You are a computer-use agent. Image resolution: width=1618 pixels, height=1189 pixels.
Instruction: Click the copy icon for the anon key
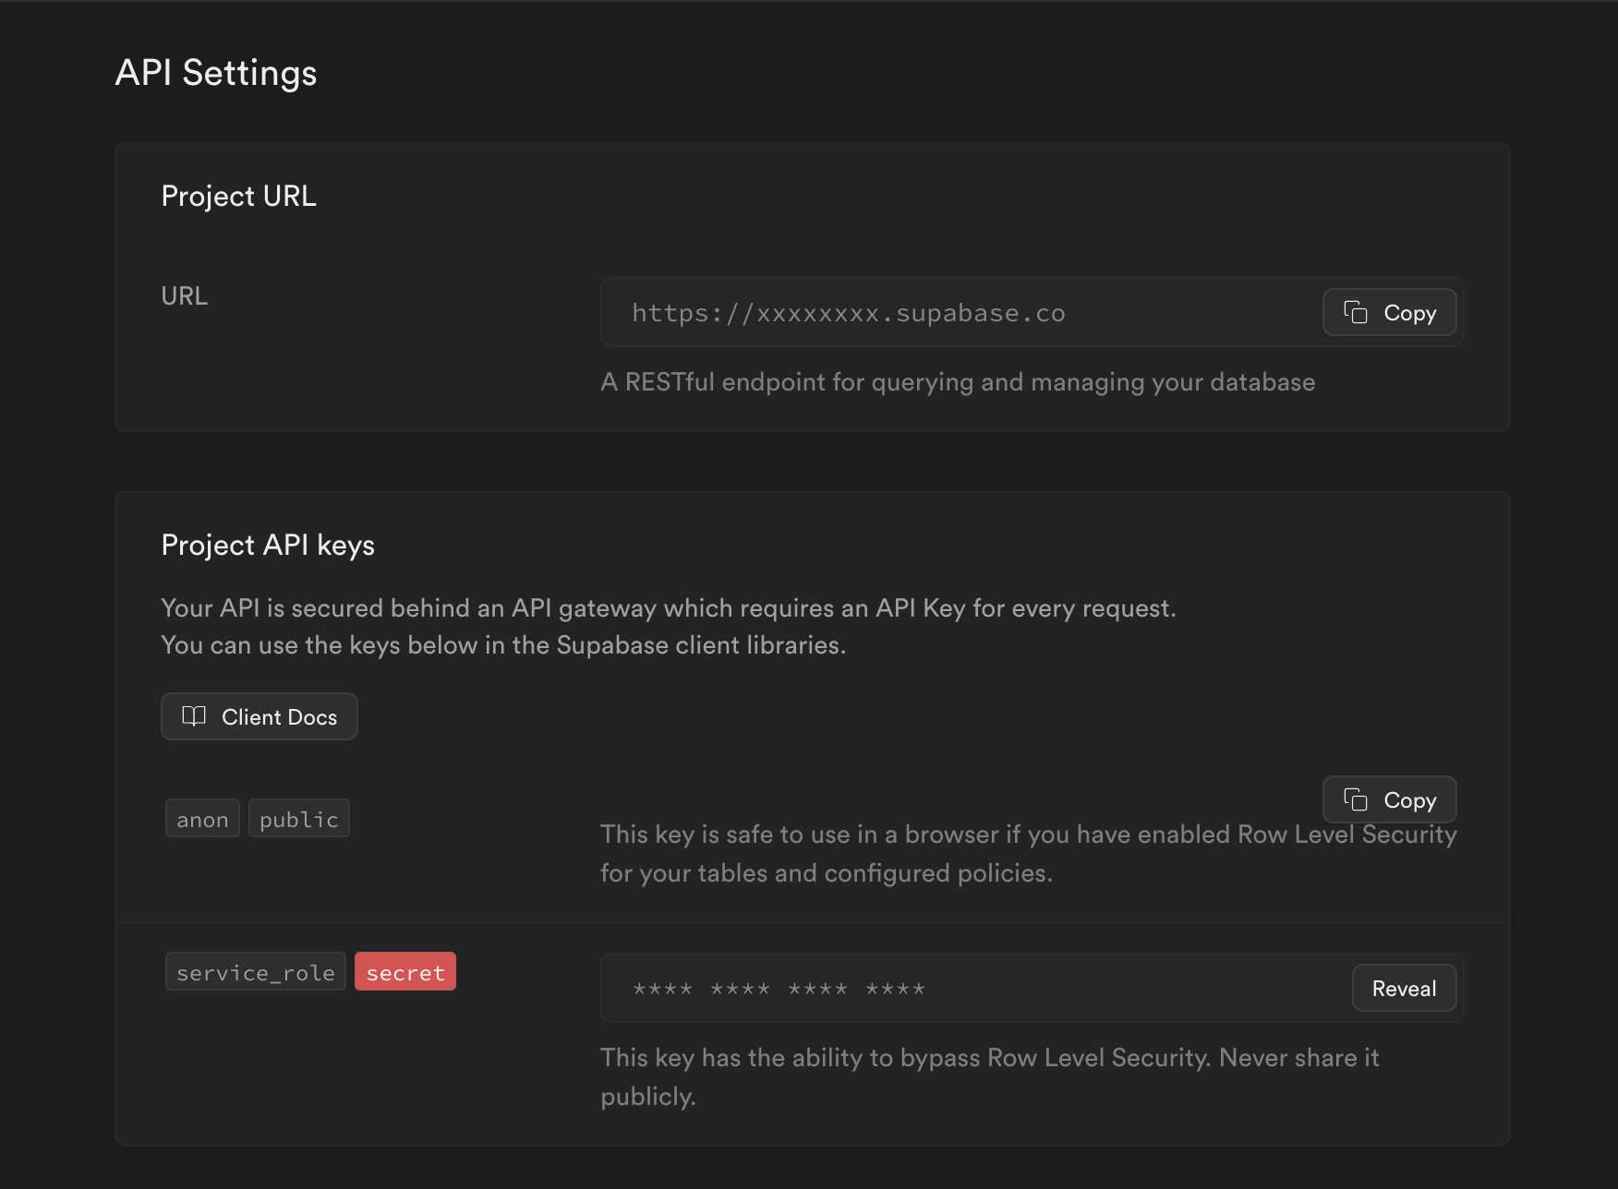coord(1355,800)
